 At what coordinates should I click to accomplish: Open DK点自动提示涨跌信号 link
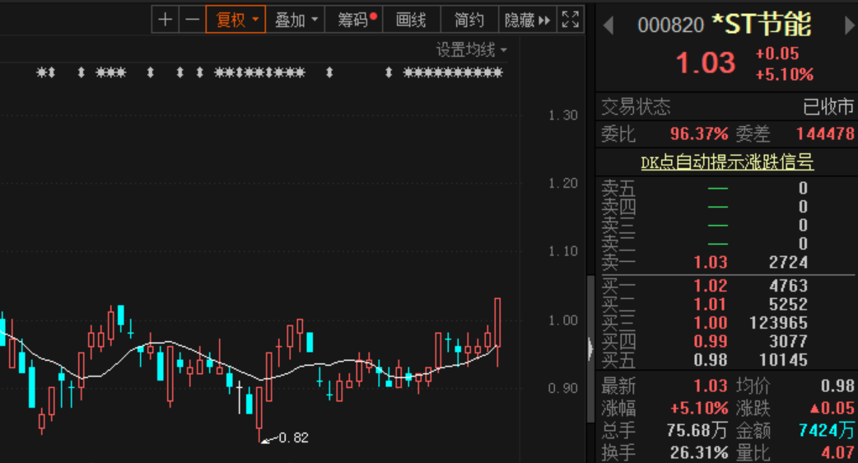click(x=727, y=162)
